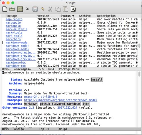This screenshot has width=142, height=135.
Task: Open other version 2.3 link
Action: point(32,107)
